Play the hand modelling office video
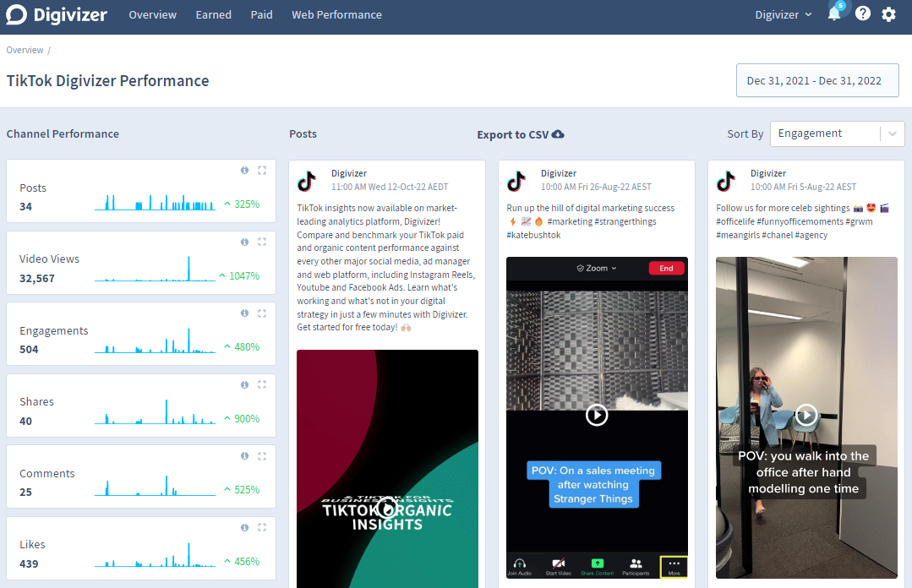Viewport: 912px width, 588px height. [x=806, y=415]
